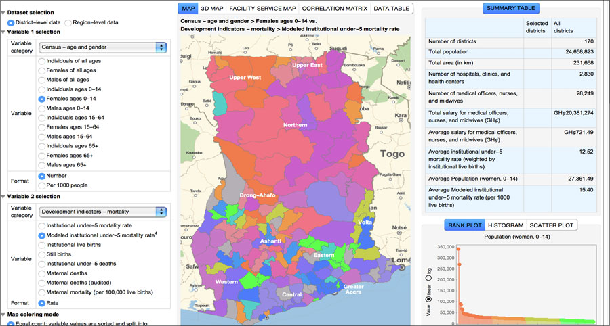Image resolution: width=610 pixels, height=326 pixels.
Task: Show the DATA TABLE tab
Action: point(392,9)
